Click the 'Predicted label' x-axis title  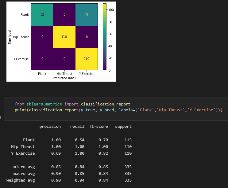[64, 78]
